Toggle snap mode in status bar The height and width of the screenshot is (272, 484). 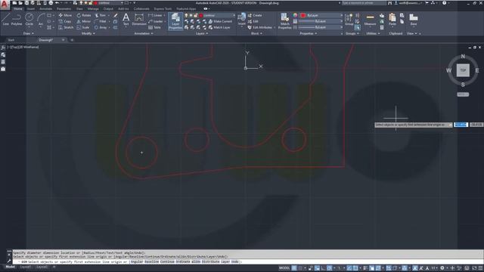[x=300, y=268]
